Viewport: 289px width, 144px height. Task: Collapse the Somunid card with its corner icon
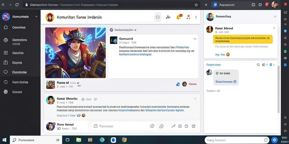pyautogui.click(x=195, y=39)
